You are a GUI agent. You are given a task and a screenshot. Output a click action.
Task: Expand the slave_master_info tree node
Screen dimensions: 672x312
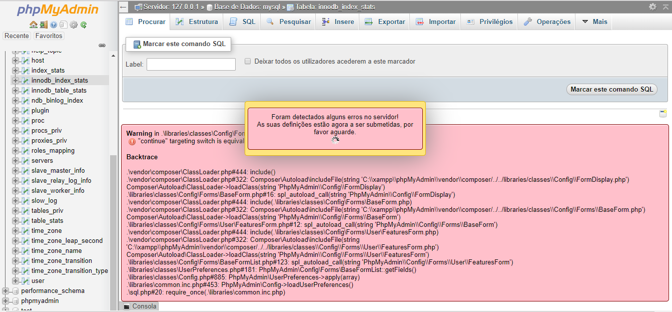pos(16,170)
